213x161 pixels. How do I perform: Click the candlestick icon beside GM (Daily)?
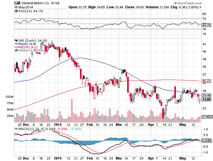pyautogui.click(x=16, y=40)
